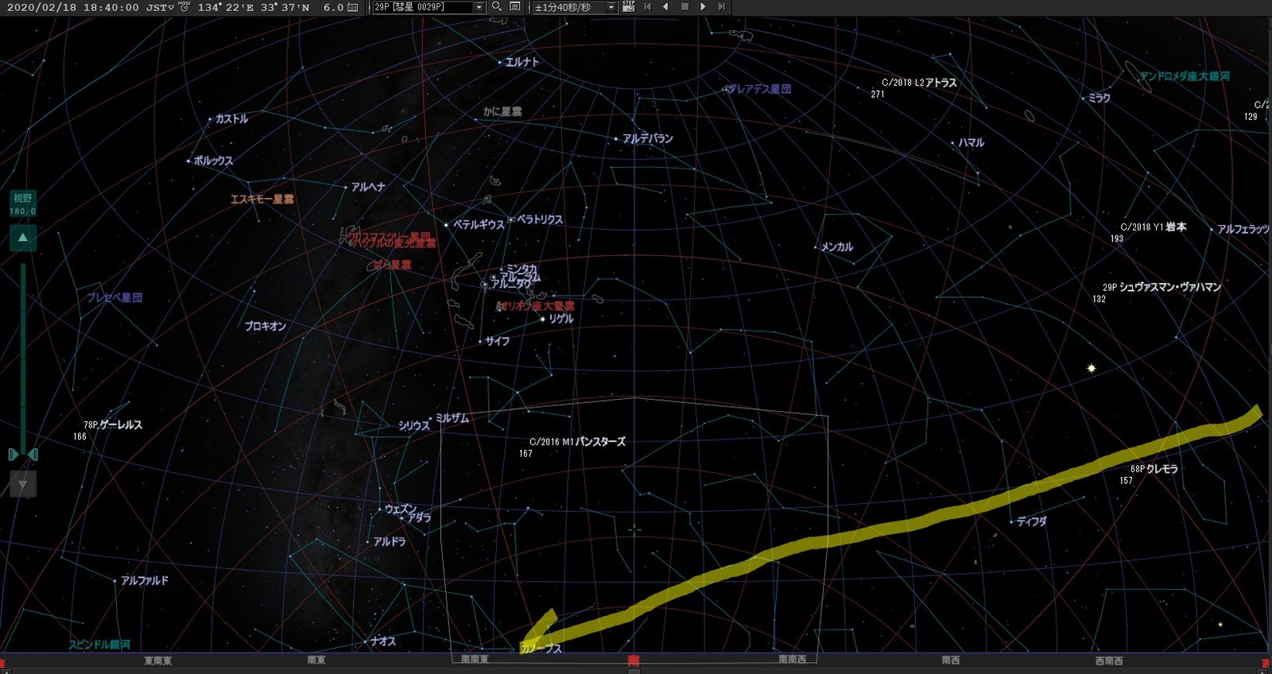Viewport: 1272px width, 674px height.
Task: Play animation backward
Action: tap(665, 6)
